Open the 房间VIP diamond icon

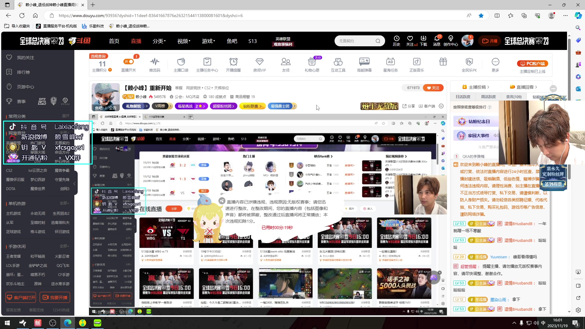pyautogui.click(x=260, y=62)
